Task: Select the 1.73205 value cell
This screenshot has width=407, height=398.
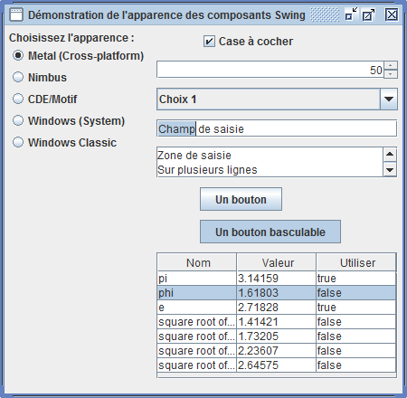Action: click(x=277, y=336)
